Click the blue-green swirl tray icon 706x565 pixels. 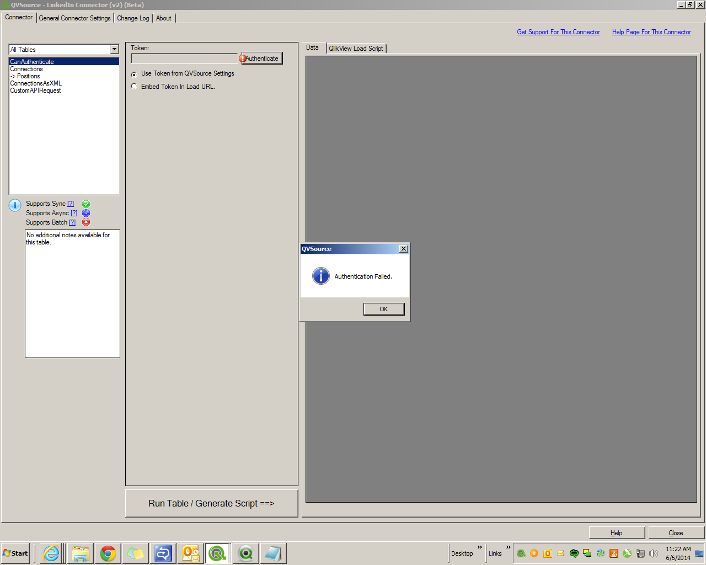click(x=601, y=553)
